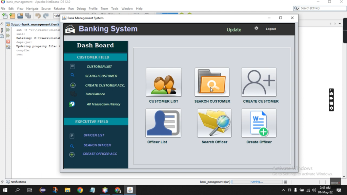Open the Search Customer folder tile
This screenshot has height=195, width=347.
coord(212,82)
